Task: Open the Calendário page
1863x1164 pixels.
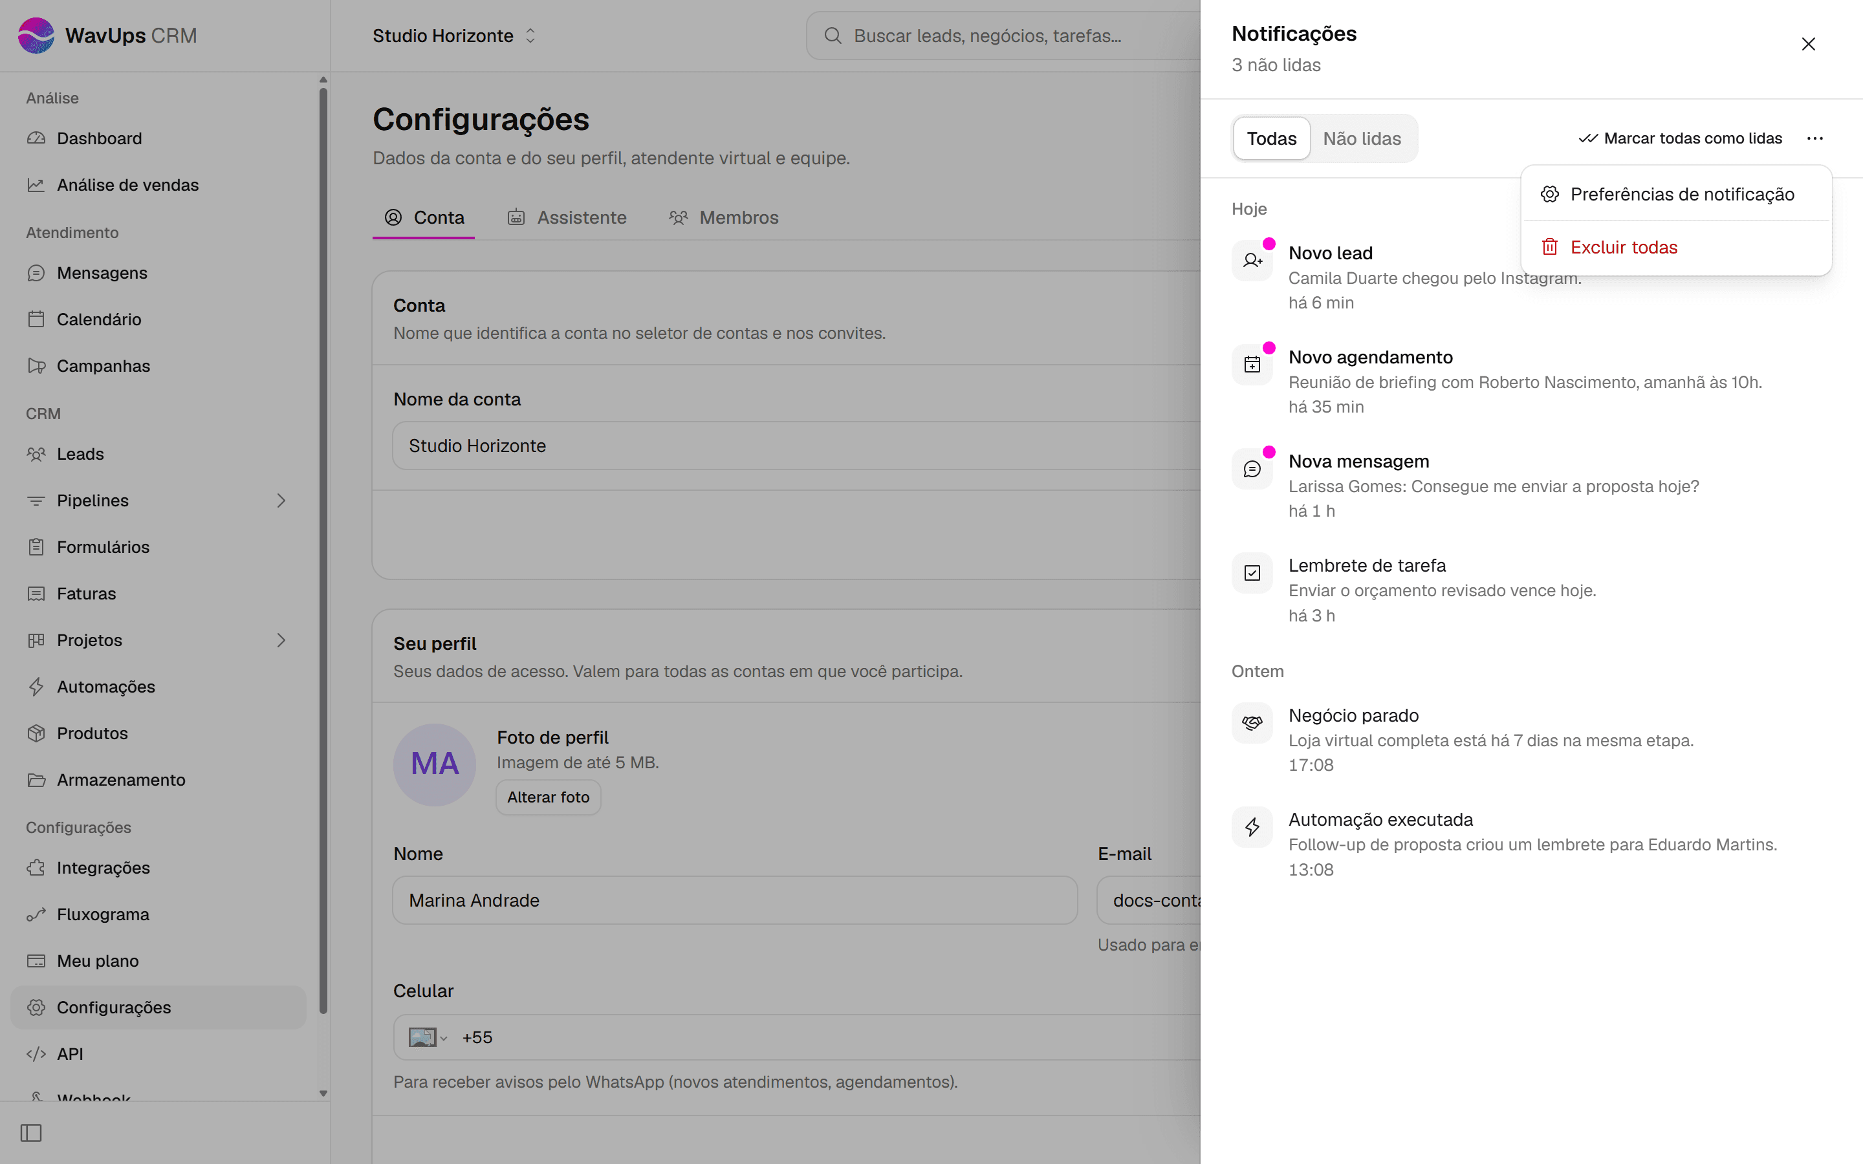Action: click(158, 319)
